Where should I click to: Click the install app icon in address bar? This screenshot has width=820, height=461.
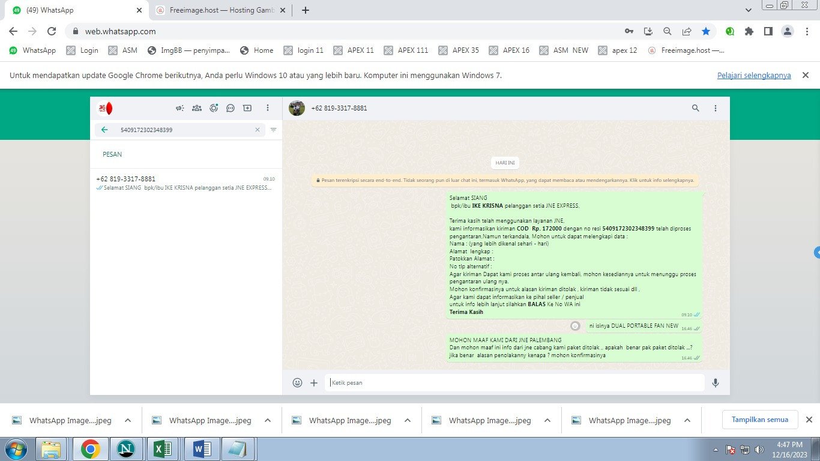click(x=648, y=31)
